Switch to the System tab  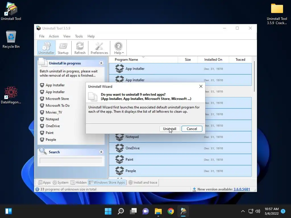coord(61,183)
